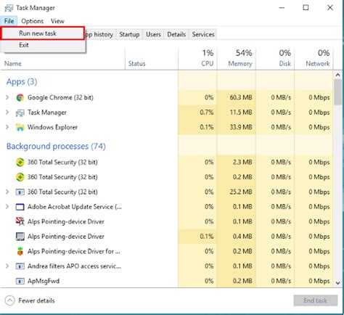Click the 0.4 MB Alps Pointing-device Driver icon

point(20,237)
